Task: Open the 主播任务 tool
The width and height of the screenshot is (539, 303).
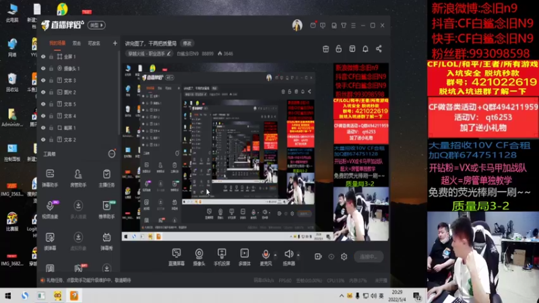Action: 106,178
